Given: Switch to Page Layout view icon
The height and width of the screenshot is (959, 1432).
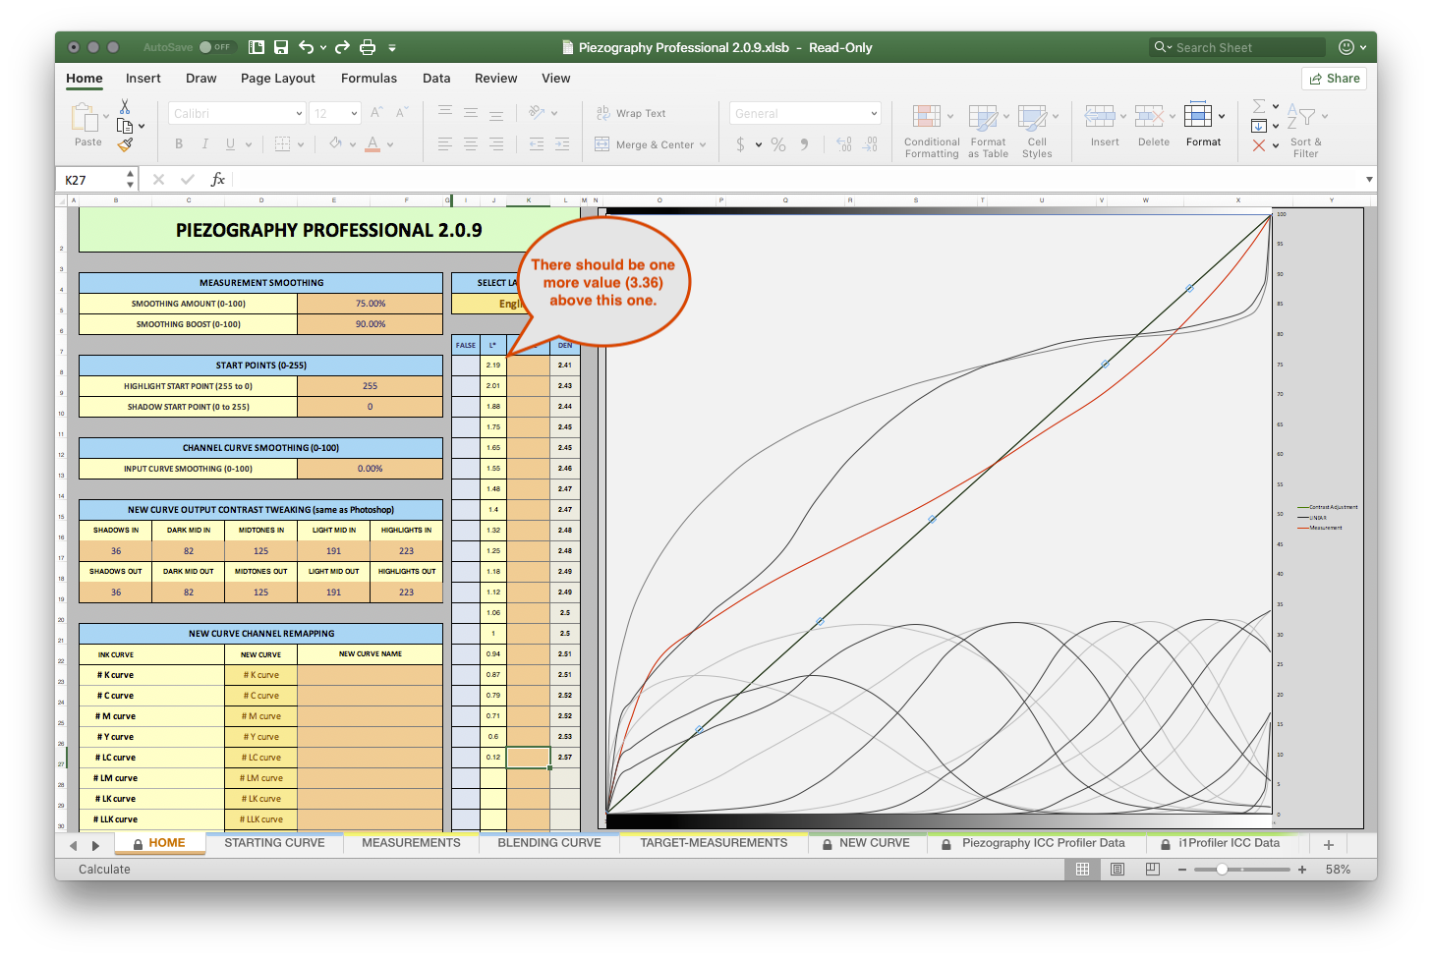Looking at the screenshot, I should [1117, 870].
